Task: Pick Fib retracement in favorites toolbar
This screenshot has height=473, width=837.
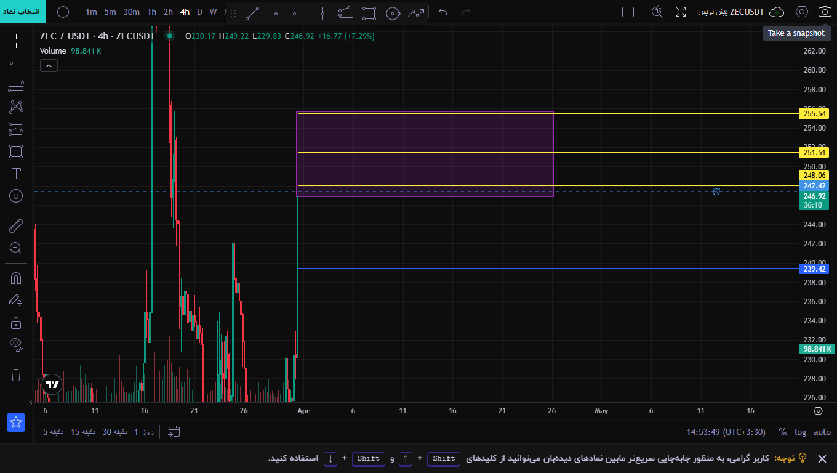Action: point(346,13)
